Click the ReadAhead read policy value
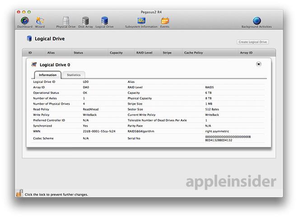Image resolution: width=298 pixels, height=218 pixels. [91, 109]
